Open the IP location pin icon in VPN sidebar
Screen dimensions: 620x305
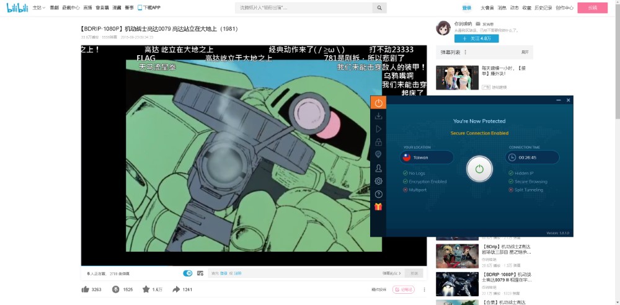pyautogui.click(x=378, y=155)
